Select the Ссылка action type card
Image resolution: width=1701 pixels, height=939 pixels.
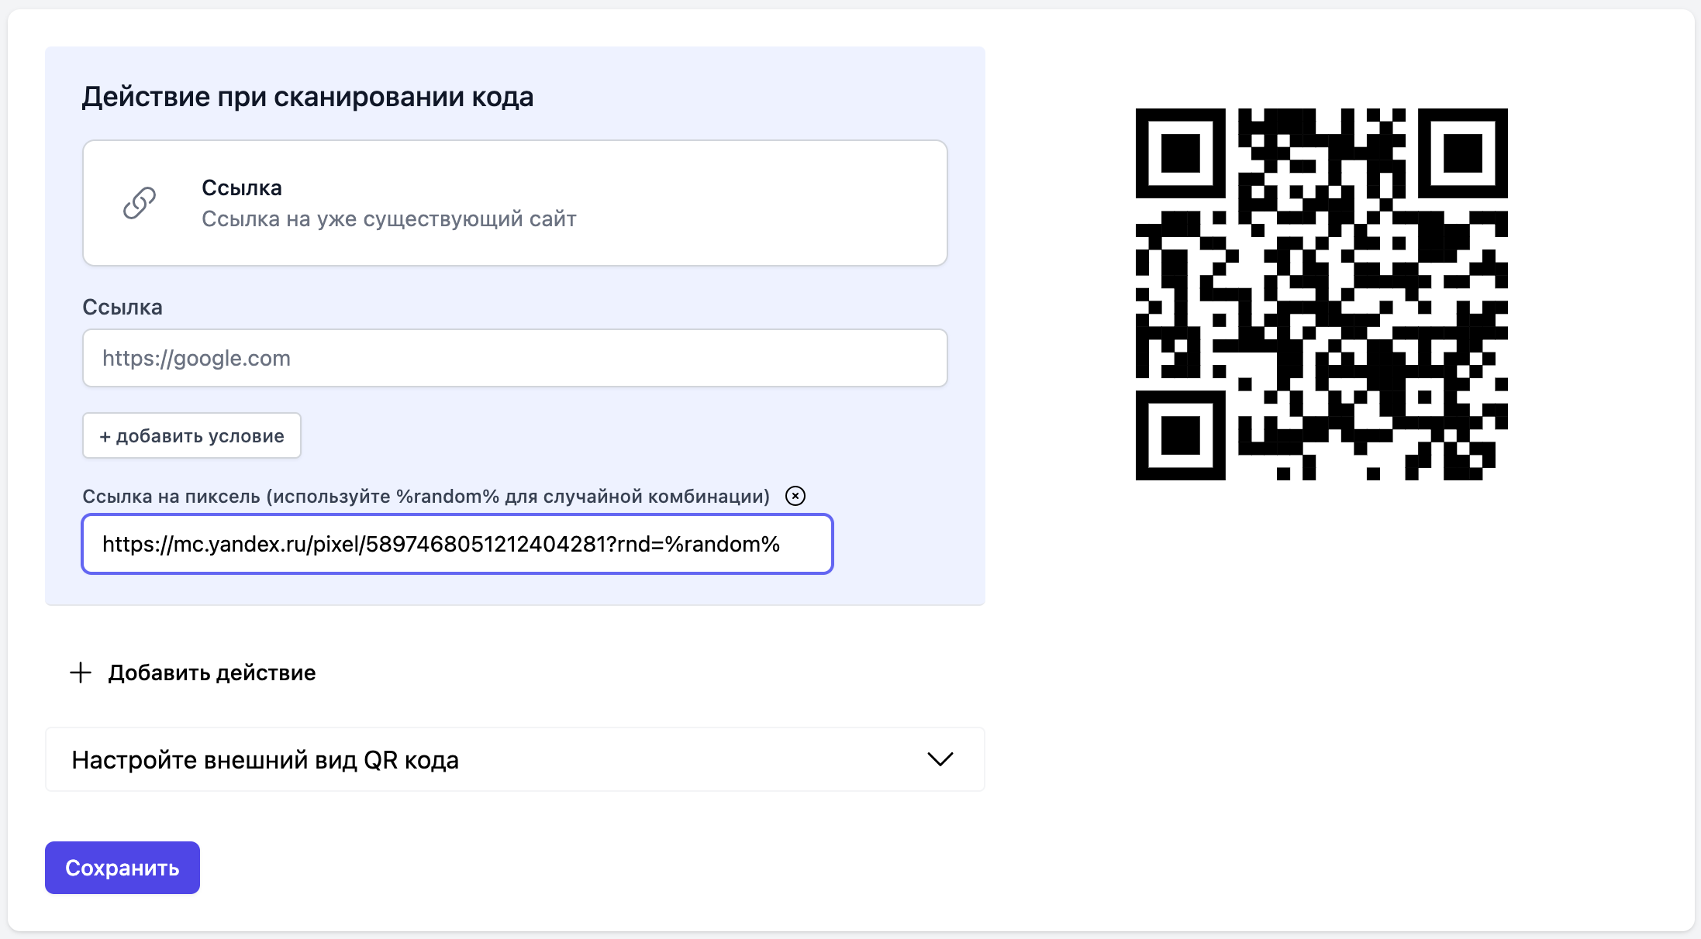[x=514, y=203]
